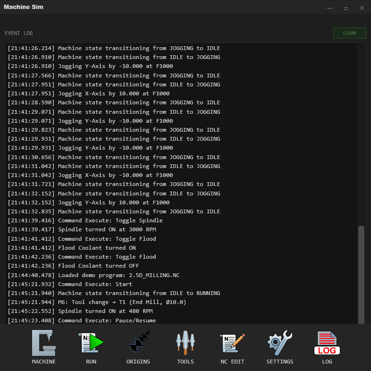This screenshot has height=371, width=371.
Task: Minimize the Machine Sim window
Action: coord(330,8)
